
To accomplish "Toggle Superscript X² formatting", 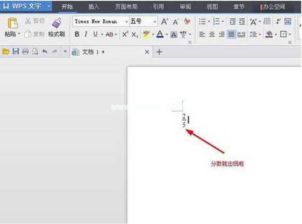I will (x=124, y=35).
